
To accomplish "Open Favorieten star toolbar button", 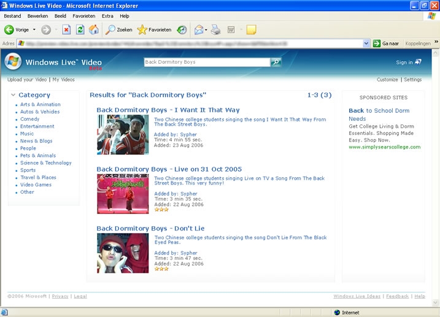I will pos(154,29).
